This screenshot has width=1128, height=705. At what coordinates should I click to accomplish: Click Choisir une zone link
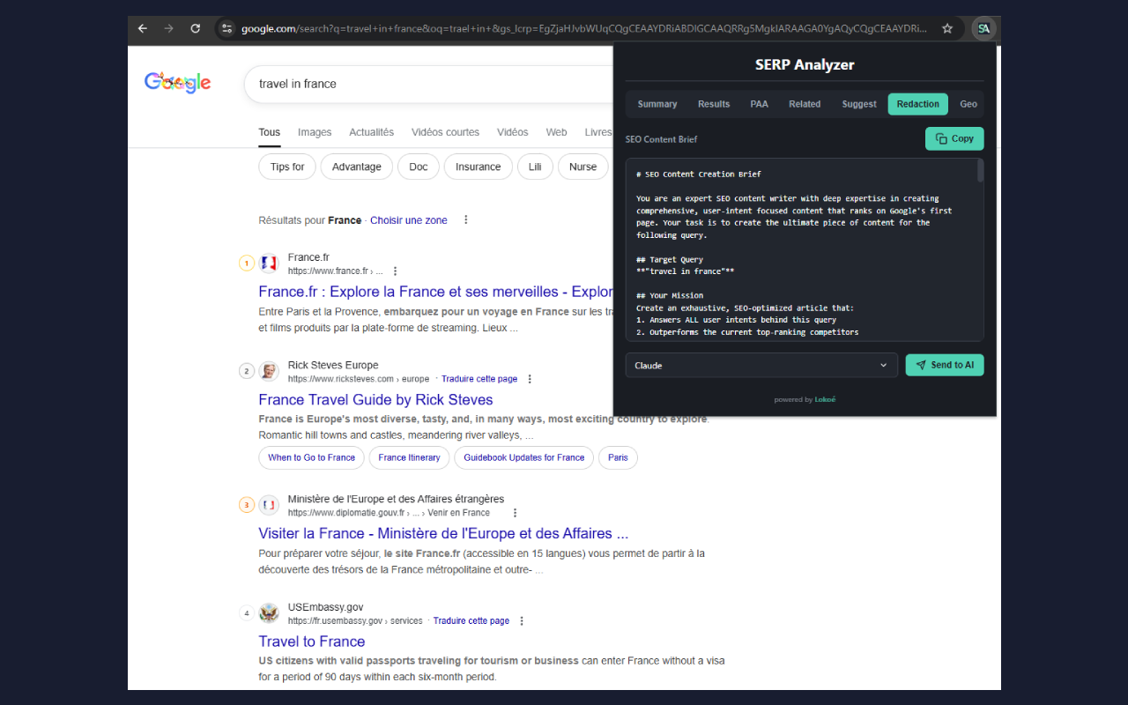click(x=409, y=220)
